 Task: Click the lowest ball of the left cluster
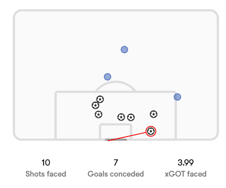(x=98, y=114)
